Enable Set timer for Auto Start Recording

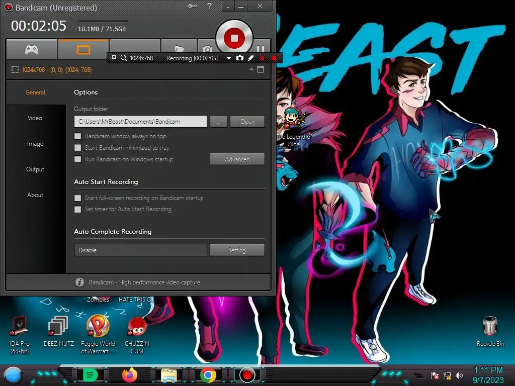pos(78,209)
